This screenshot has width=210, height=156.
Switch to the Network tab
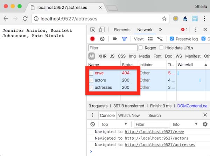coord(145,30)
